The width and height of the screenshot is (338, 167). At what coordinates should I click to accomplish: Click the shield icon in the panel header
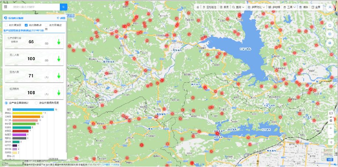pyautogui.click(x=6, y=18)
